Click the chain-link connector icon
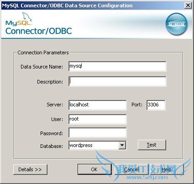The image size is (194, 184). (177, 24)
